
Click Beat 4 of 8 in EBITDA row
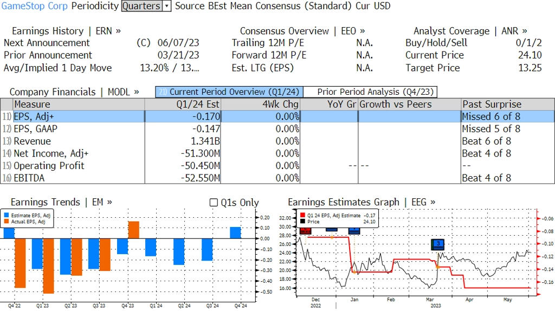pyautogui.click(x=487, y=178)
